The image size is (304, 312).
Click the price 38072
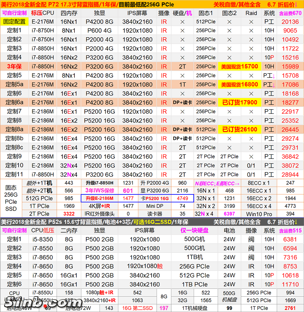(290, 166)
